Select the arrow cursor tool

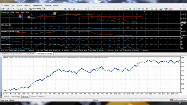pyautogui.click(x=45, y=9)
